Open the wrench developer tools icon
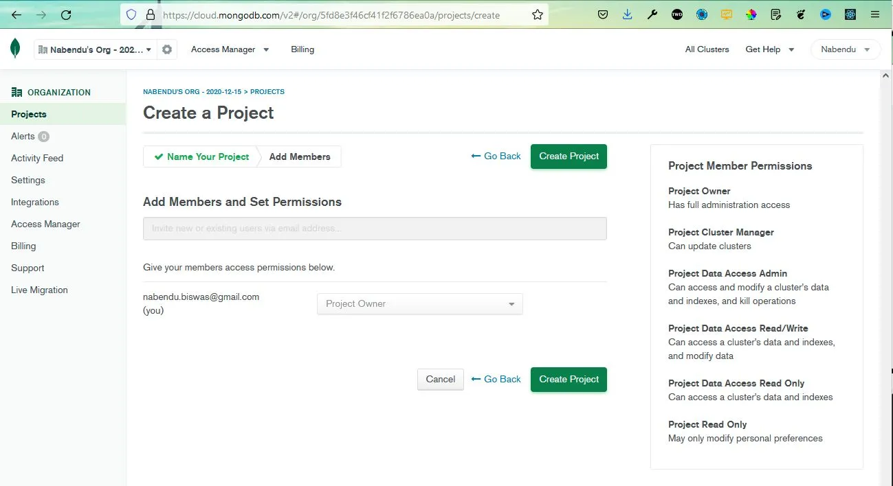The height and width of the screenshot is (486, 893). point(652,14)
